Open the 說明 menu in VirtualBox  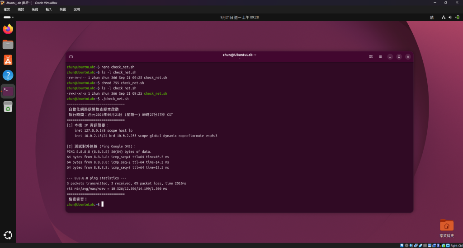[x=77, y=9]
